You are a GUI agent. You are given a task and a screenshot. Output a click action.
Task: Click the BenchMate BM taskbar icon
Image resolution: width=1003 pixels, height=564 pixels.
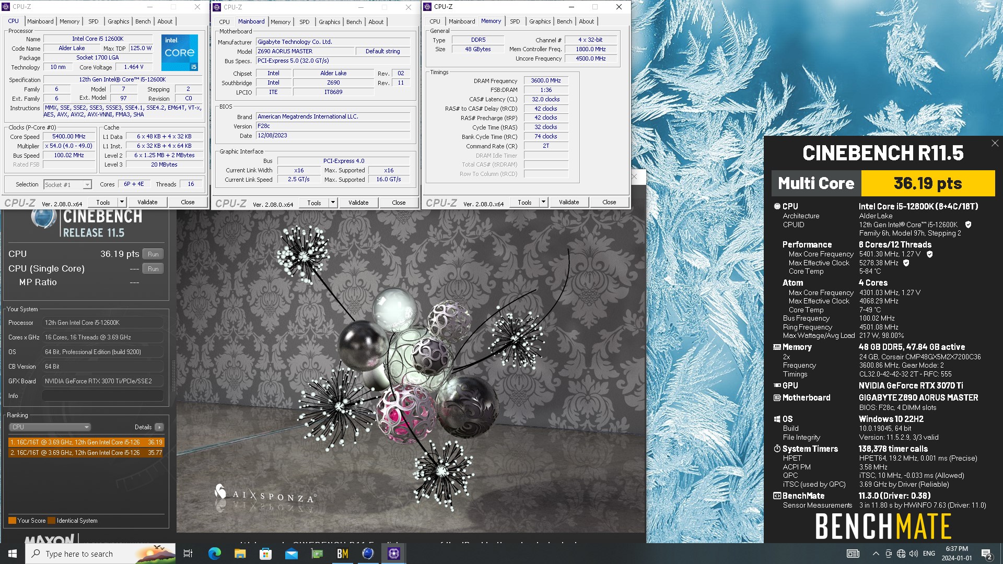[343, 554]
